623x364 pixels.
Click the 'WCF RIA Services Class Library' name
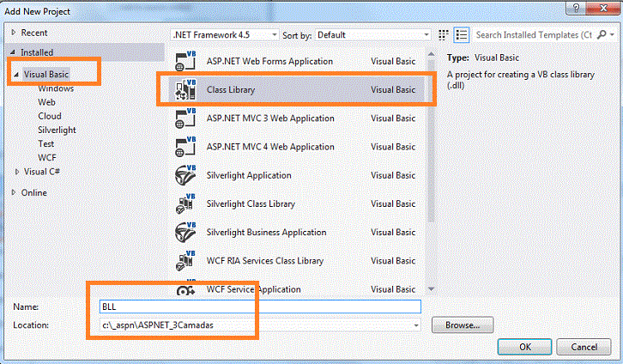point(265,261)
